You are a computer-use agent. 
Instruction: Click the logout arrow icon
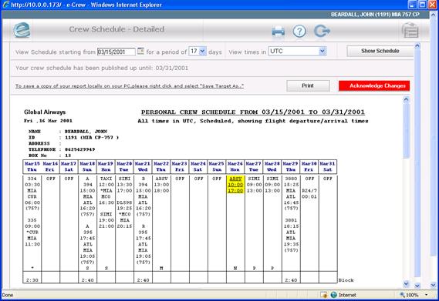322,31
